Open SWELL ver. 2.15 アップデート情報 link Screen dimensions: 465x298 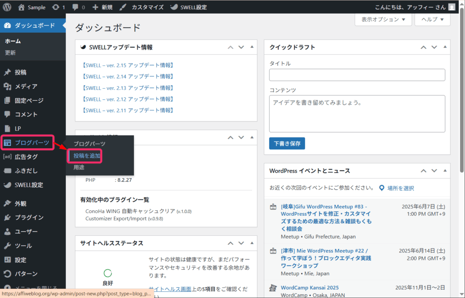tap(127, 65)
